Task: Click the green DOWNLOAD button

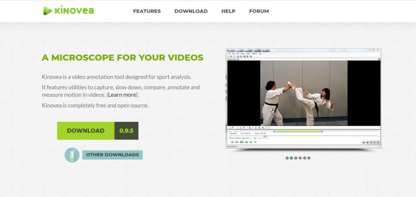Action: pyautogui.click(x=86, y=131)
